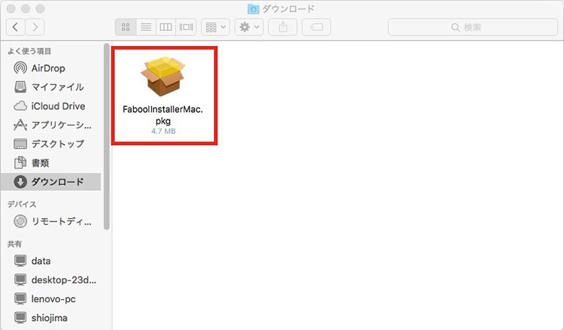Open 書類 in the sidebar
The image size is (564, 330).
tap(50, 163)
